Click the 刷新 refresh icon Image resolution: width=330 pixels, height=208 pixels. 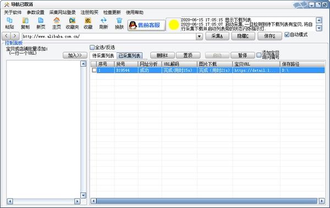point(103,23)
